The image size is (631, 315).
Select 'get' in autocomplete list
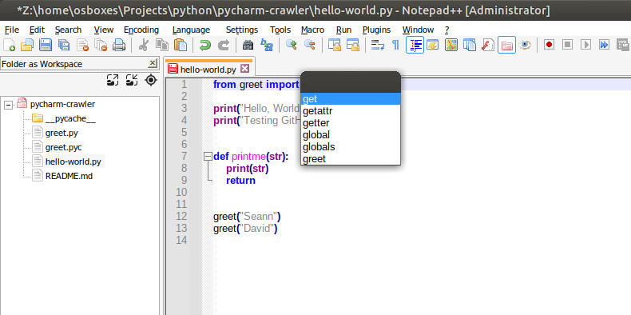(x=351, y=98)
